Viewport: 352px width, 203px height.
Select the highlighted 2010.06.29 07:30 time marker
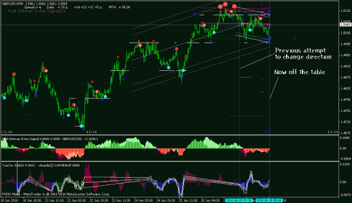(x=239, y=200)
